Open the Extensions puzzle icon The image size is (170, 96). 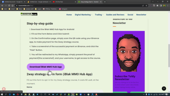coord(158,6)
